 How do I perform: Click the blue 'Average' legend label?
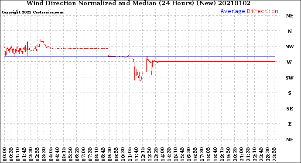coord(233,11)
